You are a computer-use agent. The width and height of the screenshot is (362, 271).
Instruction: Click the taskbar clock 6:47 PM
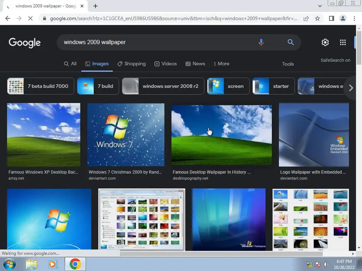pos(344,264)
